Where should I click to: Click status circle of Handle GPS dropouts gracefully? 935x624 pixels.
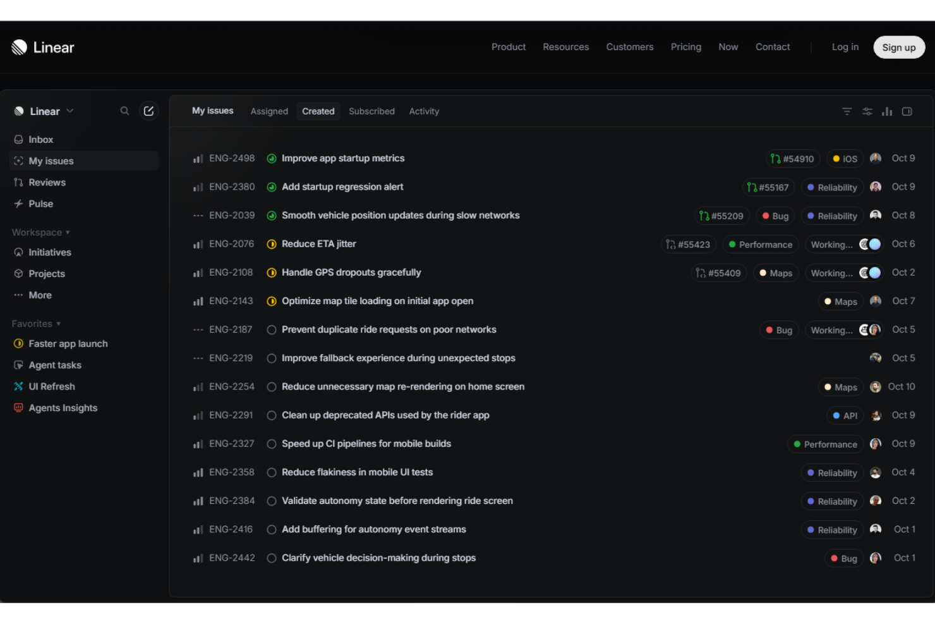(272, 272)
